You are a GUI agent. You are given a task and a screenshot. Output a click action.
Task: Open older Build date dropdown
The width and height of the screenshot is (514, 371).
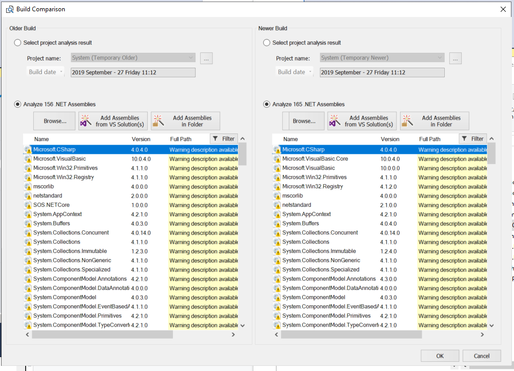(x=45, y=72)
